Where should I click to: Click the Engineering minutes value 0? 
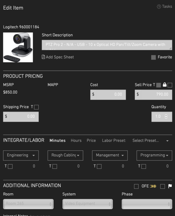(x=34, y=166)
